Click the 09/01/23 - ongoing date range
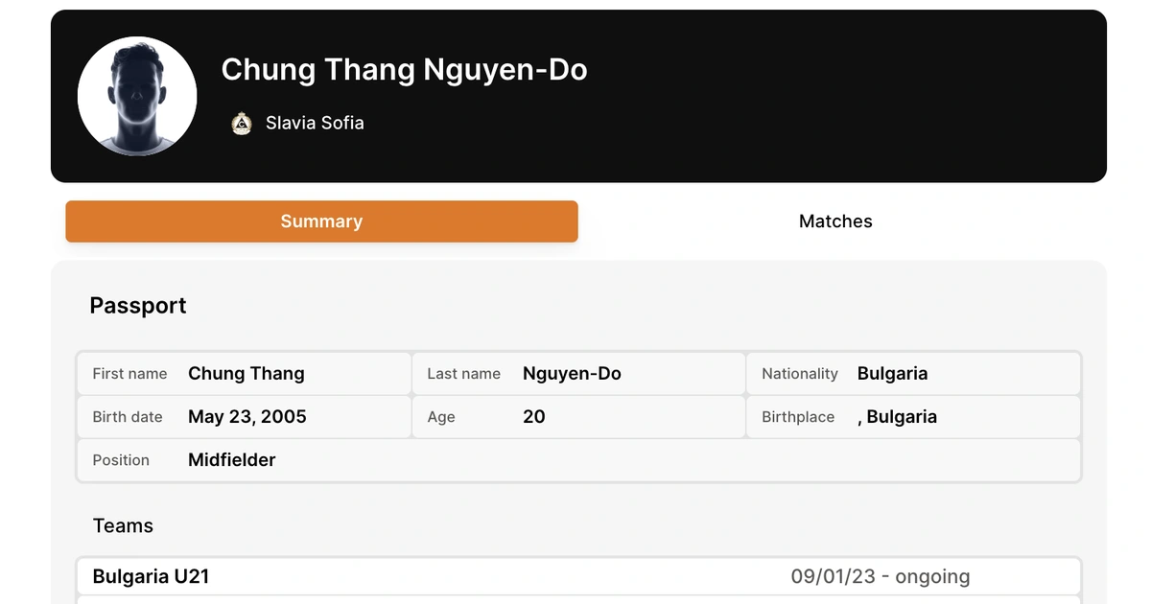The height and width of the screenshot is (604, 1151). coord(880,576)
